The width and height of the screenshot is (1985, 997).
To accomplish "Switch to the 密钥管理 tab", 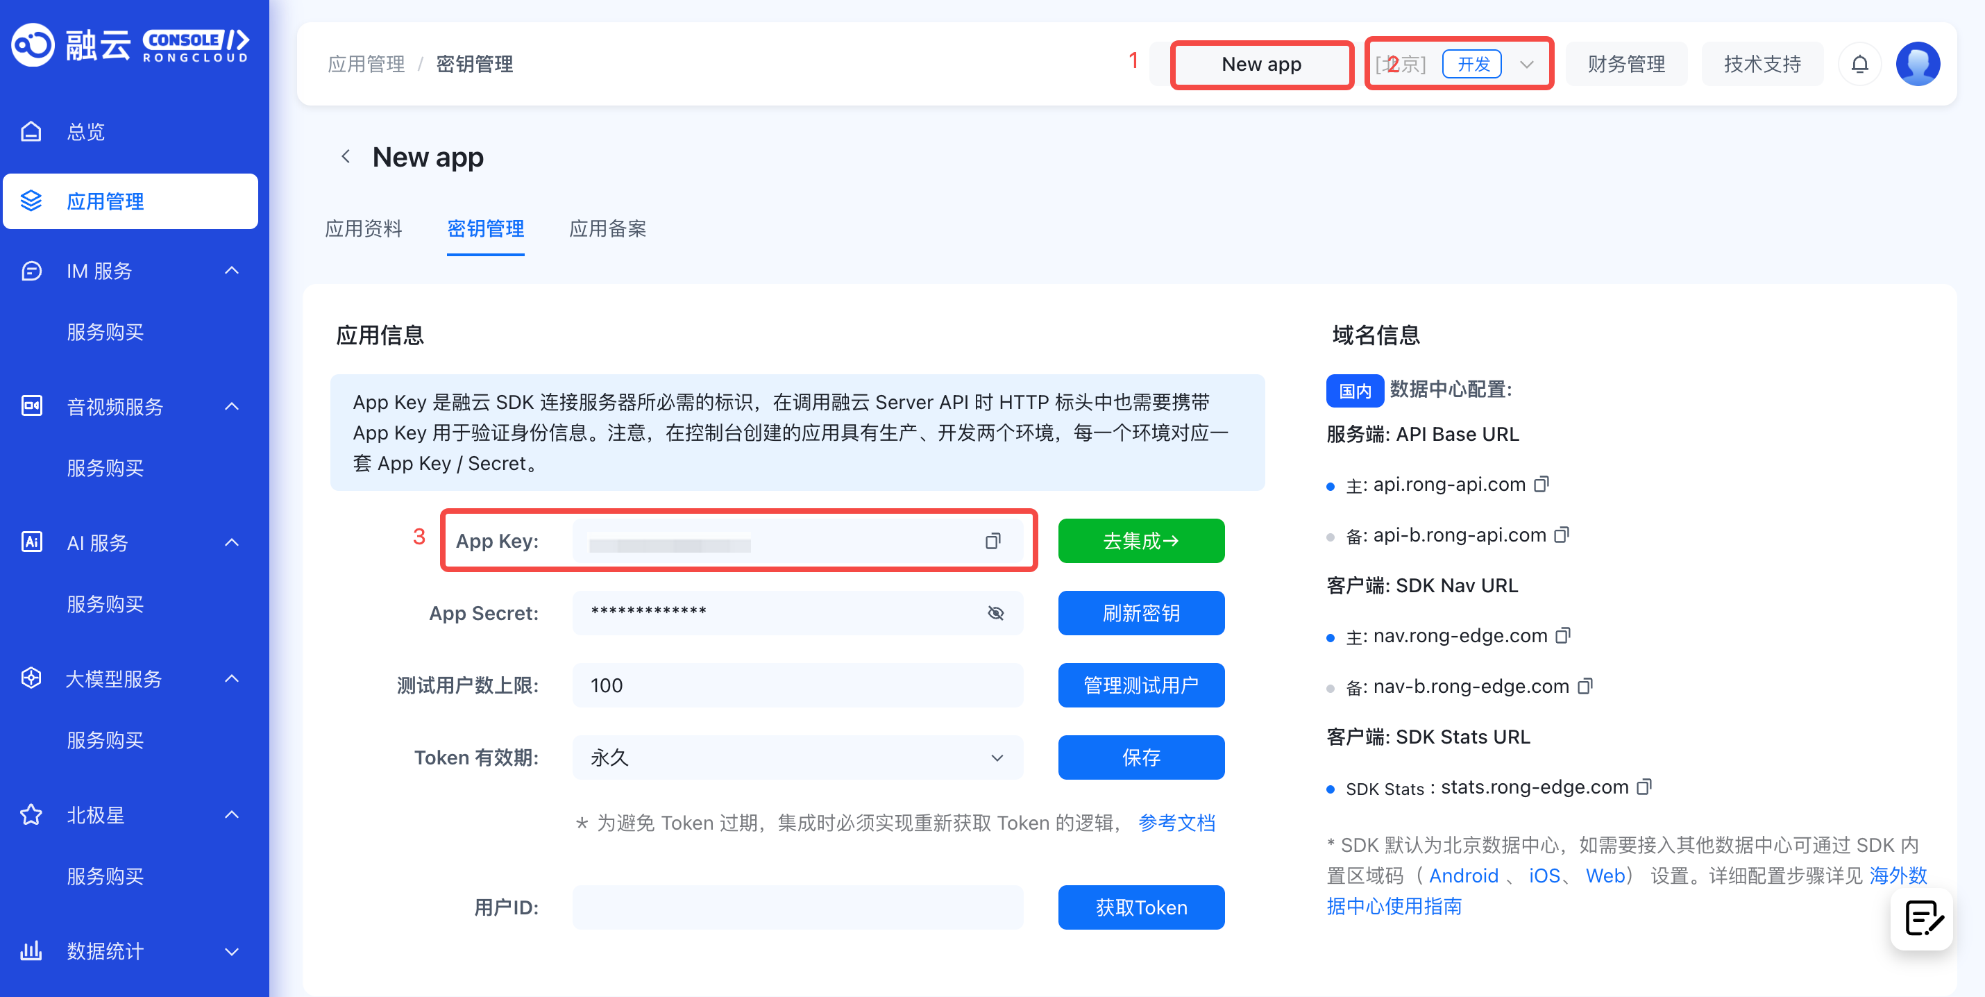I will click(485, 229).
